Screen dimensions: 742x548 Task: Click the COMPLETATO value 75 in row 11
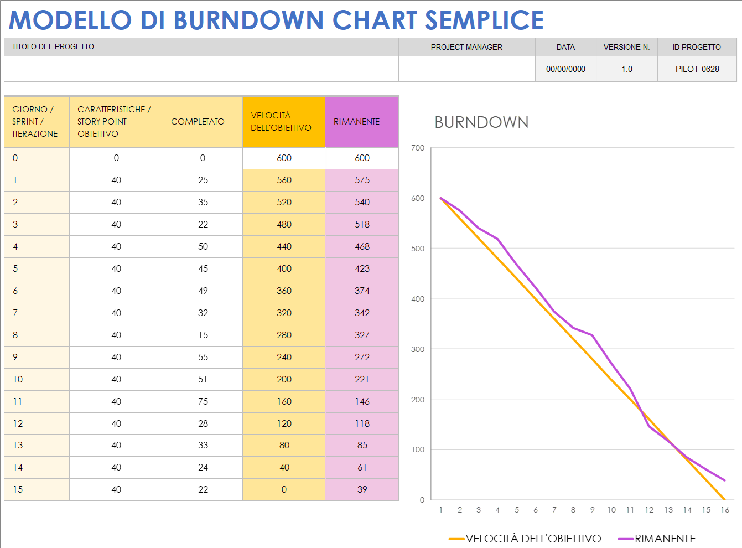(x=202, y=401)
